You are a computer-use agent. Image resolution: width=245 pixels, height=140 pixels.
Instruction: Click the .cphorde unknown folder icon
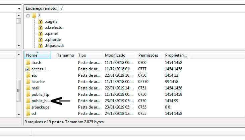[x=41, y=40]
